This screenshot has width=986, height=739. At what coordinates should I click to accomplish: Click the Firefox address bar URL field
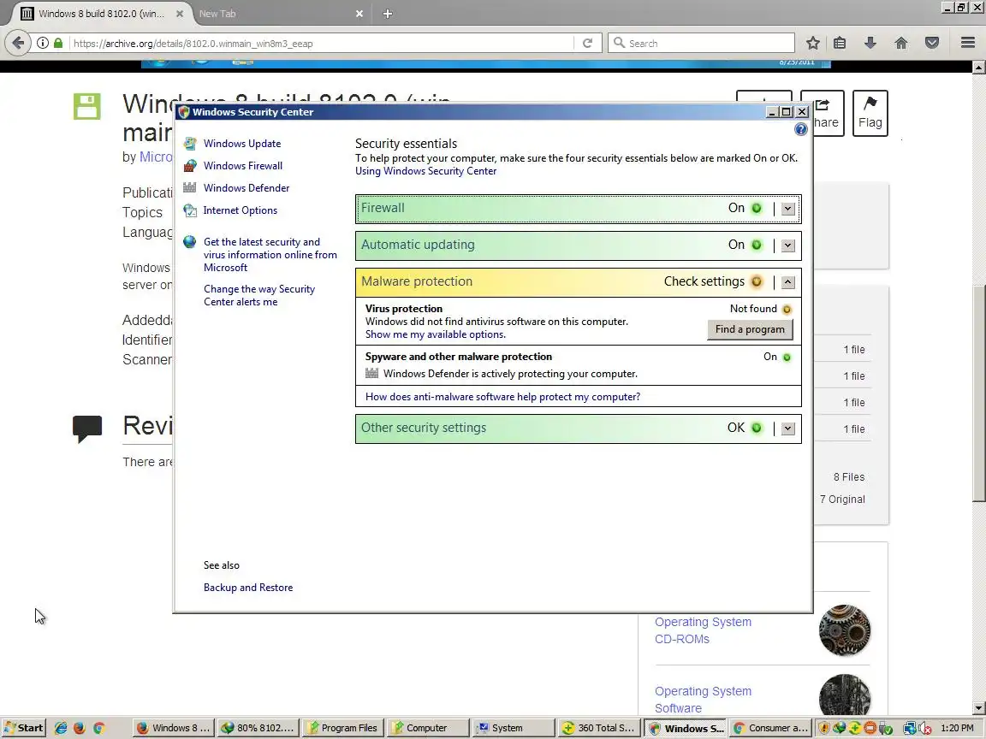(321, 44)
